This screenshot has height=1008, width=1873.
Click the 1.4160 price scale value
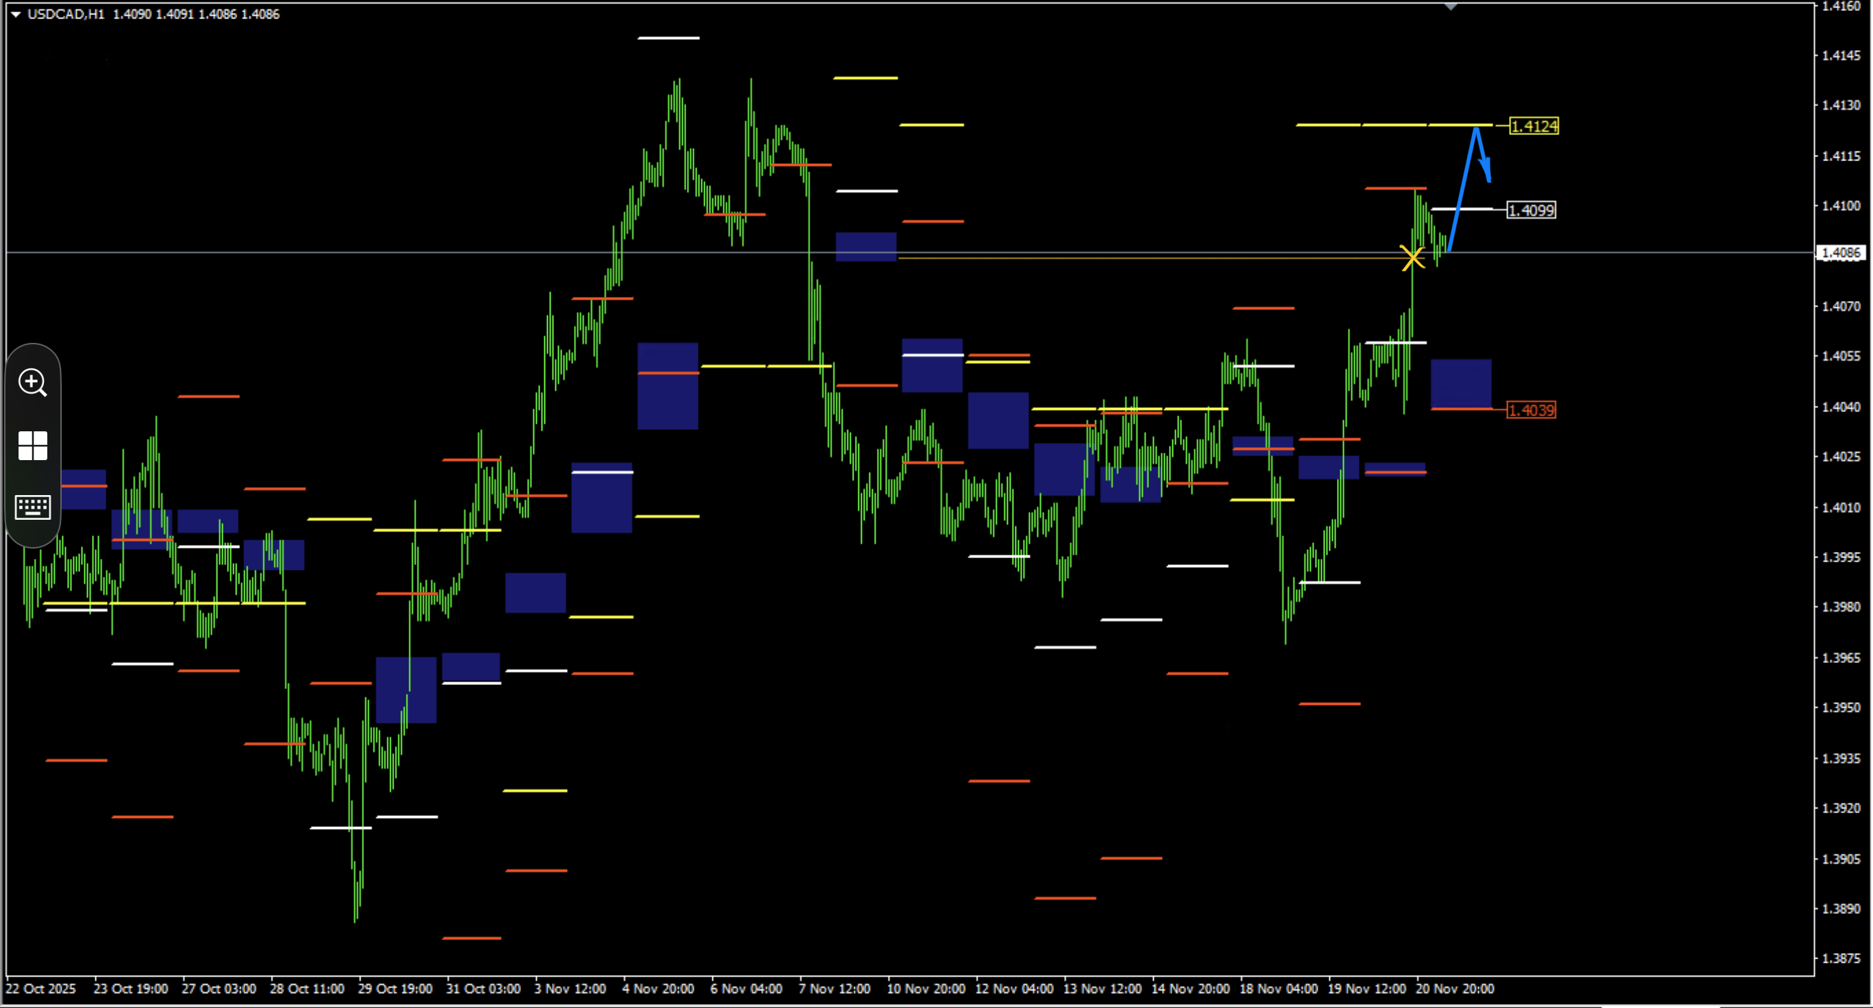[1841, 7]
